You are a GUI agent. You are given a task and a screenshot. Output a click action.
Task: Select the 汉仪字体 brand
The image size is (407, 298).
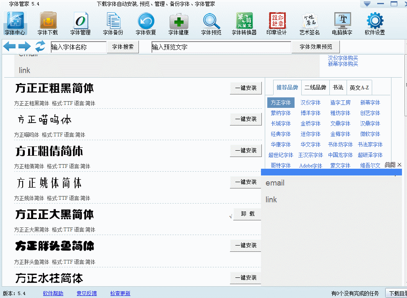[x=310, y=103]
